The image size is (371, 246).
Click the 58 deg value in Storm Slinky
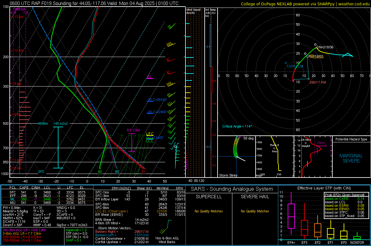pyautogui.click(x=248, y=138)
